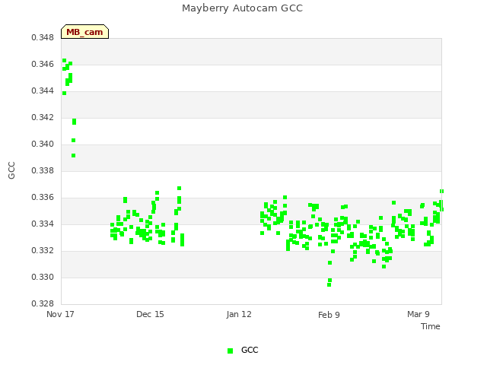Click the 0.348 y-axis tick label
Image resolution: width=487 pixels, height=365 pixels.
[43, 37]
